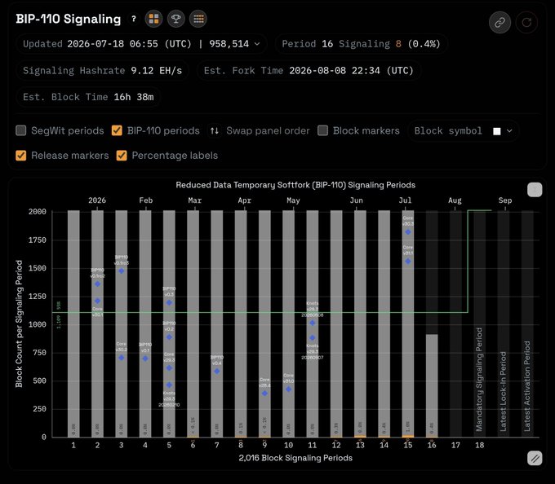The image size is (555, 484).
Task: Select the Knots v29.3 20260210 release marker
Action: pyautogui.click(x=169, y=385)
